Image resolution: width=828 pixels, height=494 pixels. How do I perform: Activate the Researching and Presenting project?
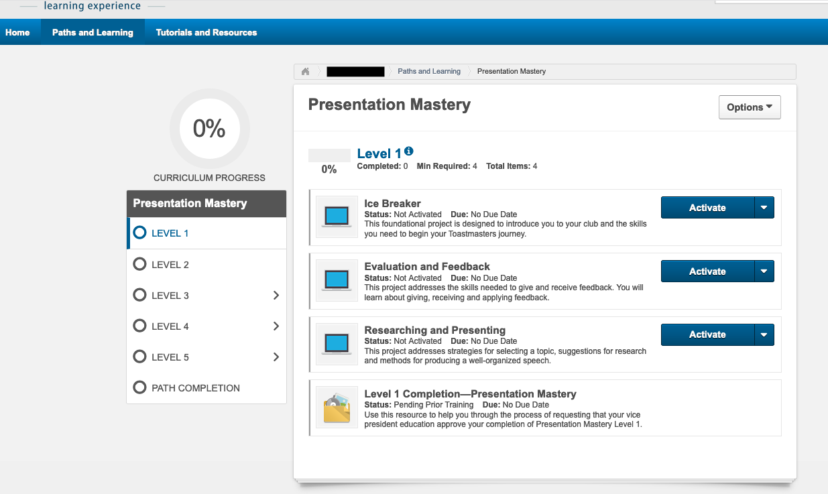[x=707, y=334]
